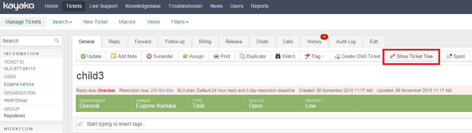472x133 pixels.
Task: Mark ticket as Spam via envelope icon
Action: (x=449, y=56)
